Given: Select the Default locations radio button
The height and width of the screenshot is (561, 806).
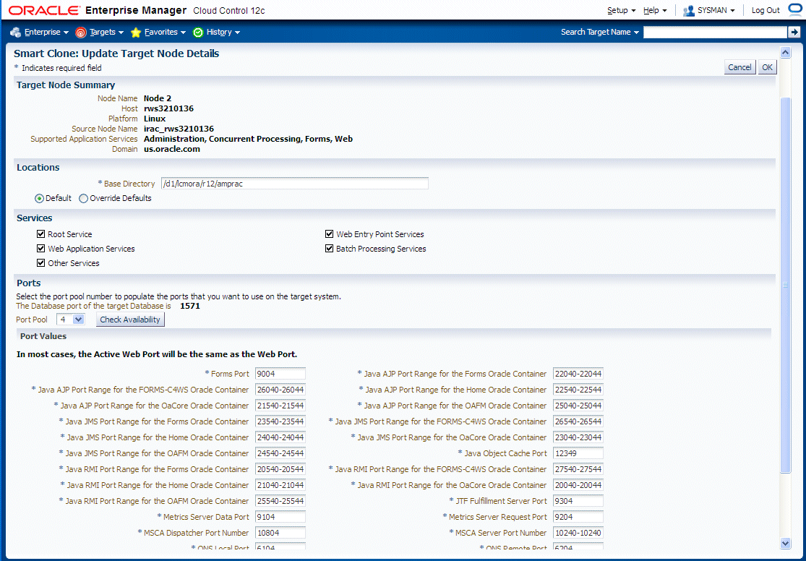Looking at the screenshot, I should [x=39, y=199].
